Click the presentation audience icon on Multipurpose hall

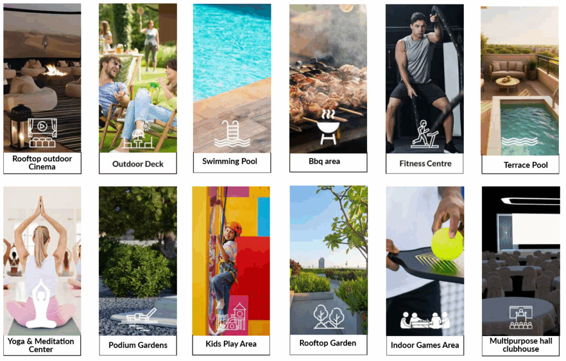[x=521, y=317]
